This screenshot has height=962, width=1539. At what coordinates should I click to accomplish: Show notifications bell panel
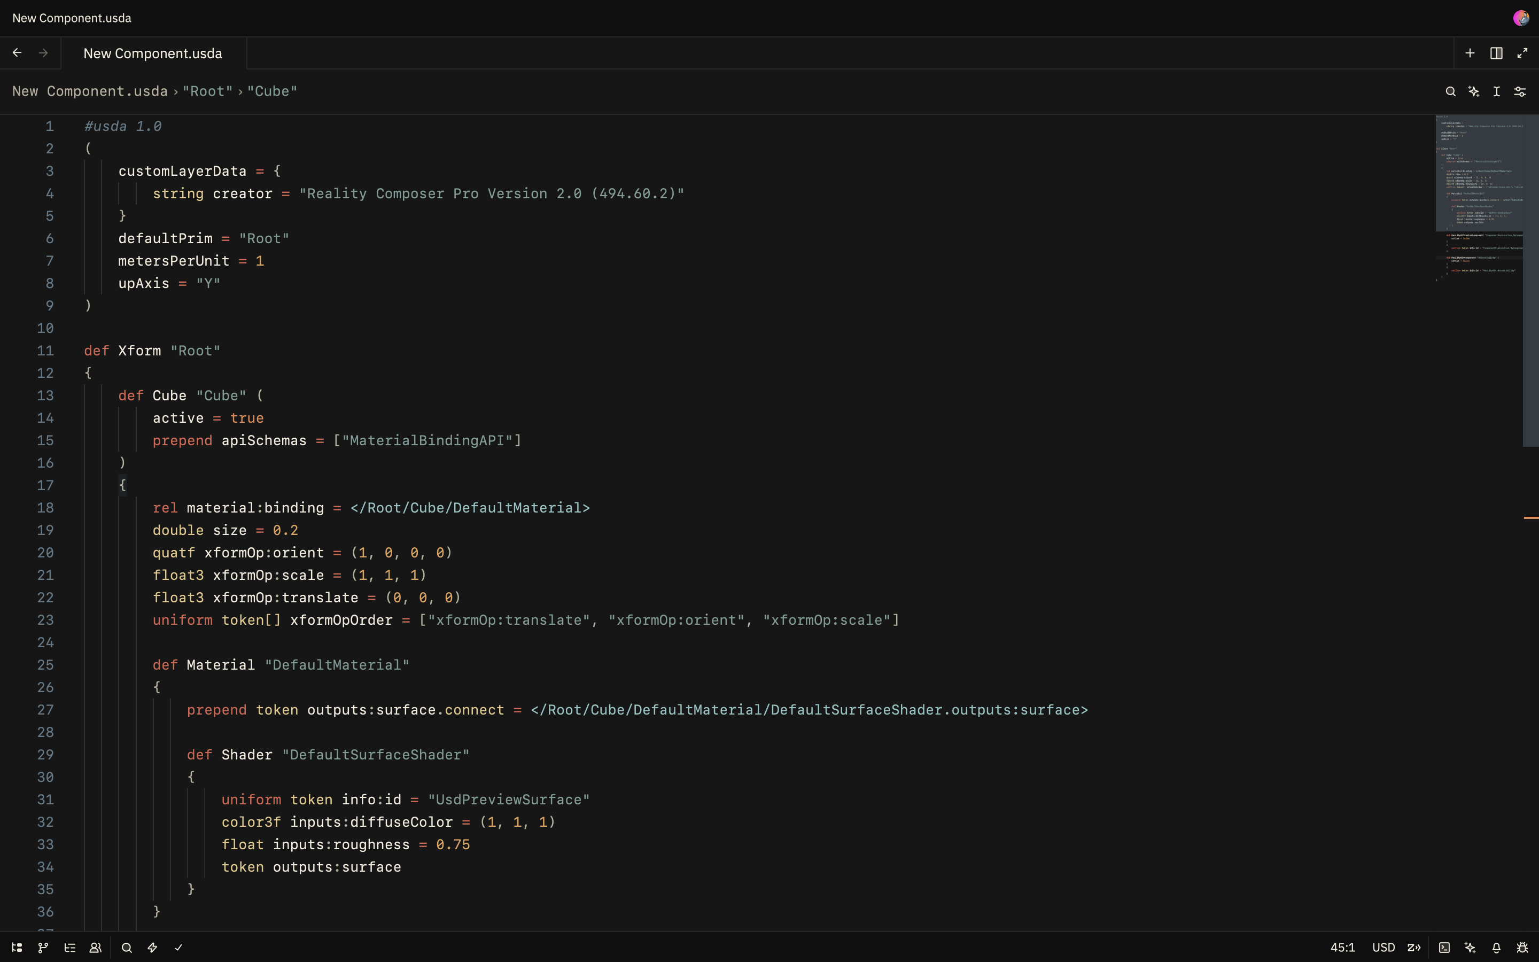click(1496, 948)
